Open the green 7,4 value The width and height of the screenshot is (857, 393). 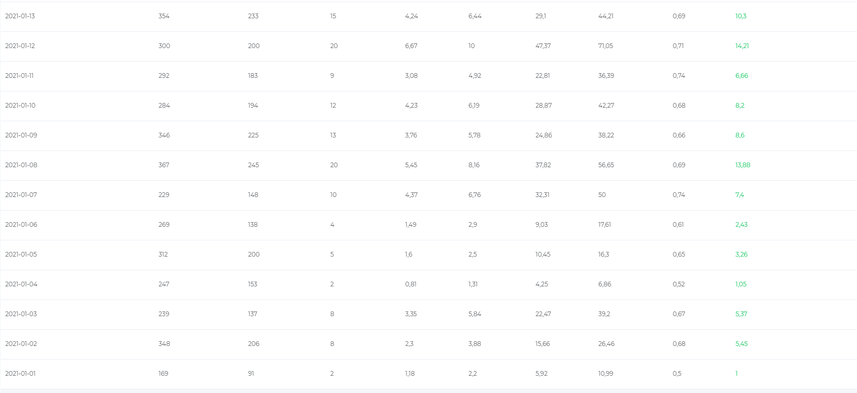click(739, 195)
